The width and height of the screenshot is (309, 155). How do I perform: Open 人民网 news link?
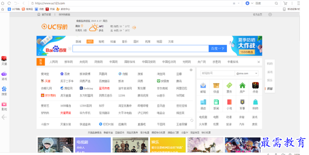click(54, 62)
